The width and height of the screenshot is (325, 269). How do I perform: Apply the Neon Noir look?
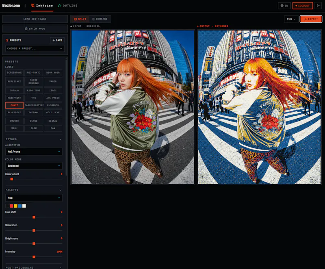[x=53, y=73]
